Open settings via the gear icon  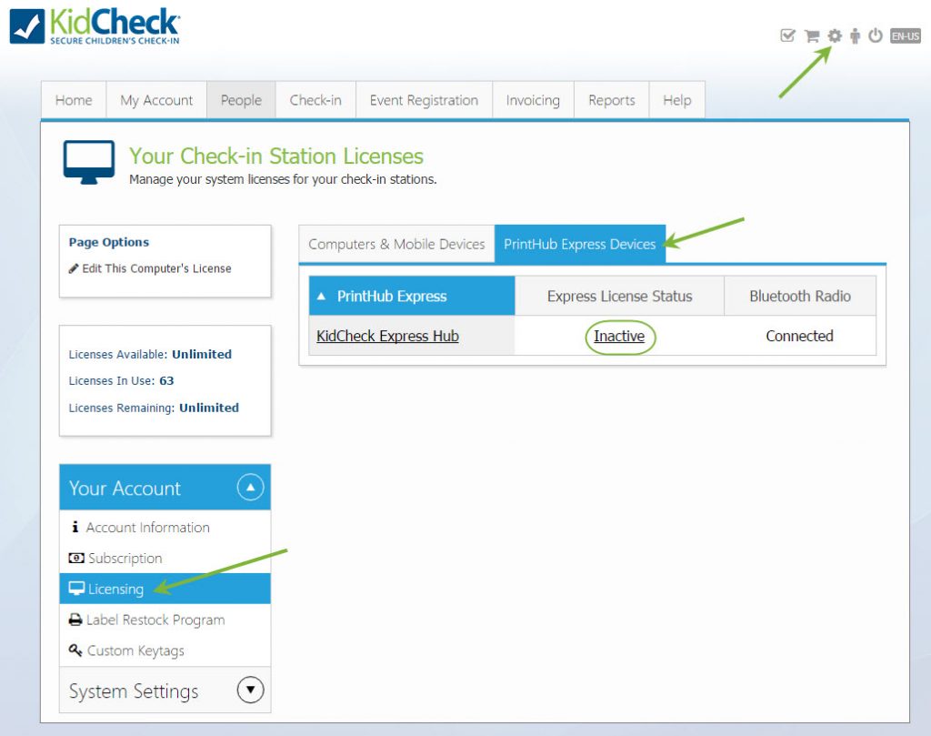click(836, 35)
